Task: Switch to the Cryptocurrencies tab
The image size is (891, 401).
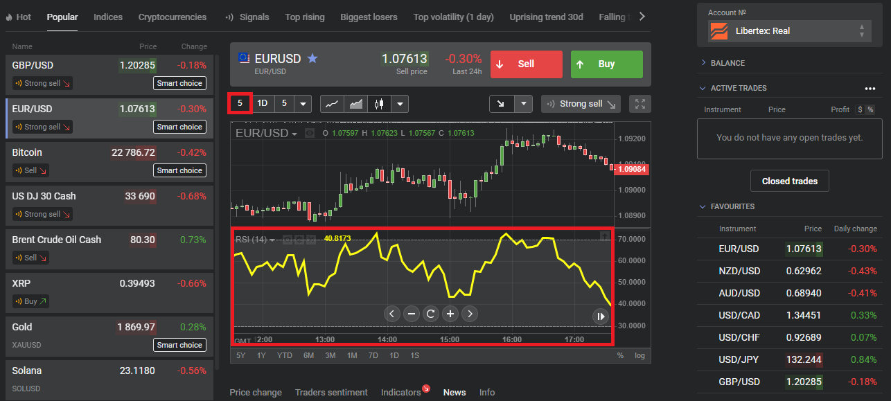Action: point(172,17)
